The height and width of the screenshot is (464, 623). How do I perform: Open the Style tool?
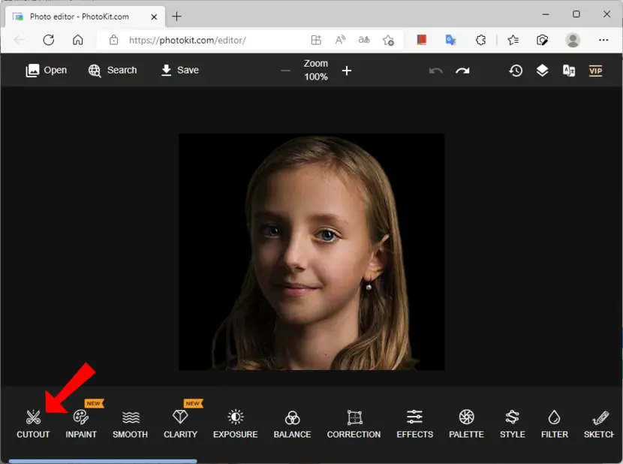click(512, 424)
